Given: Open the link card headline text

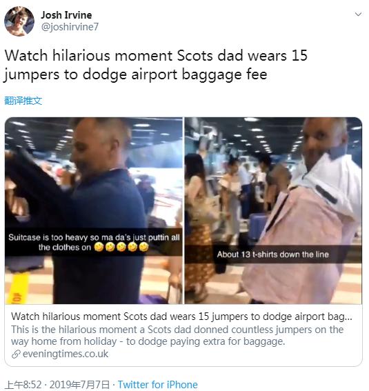Looking at the screenshot, I should tap(181, 317).
